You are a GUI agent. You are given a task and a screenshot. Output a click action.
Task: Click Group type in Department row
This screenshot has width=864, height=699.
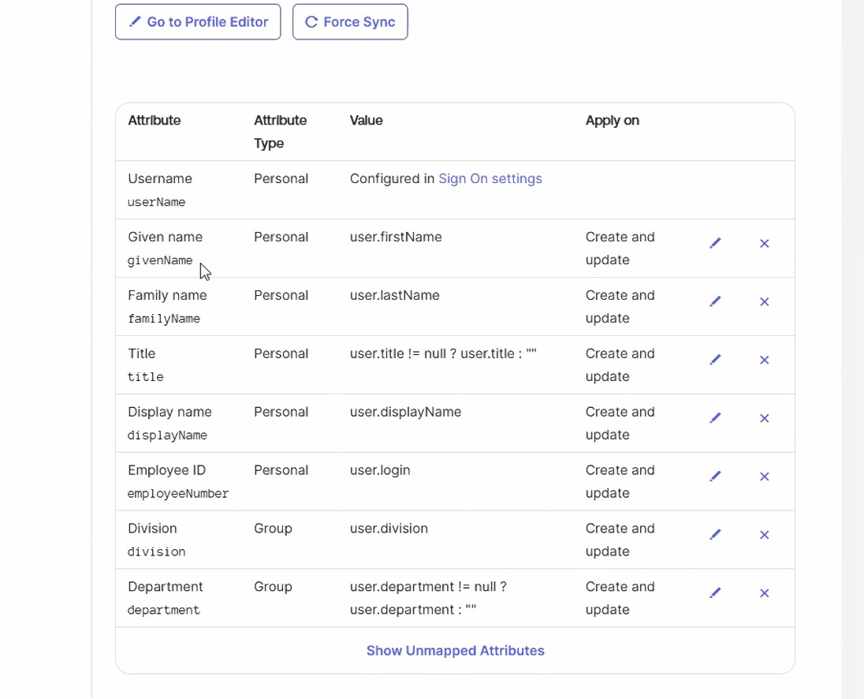click(273, 586)
